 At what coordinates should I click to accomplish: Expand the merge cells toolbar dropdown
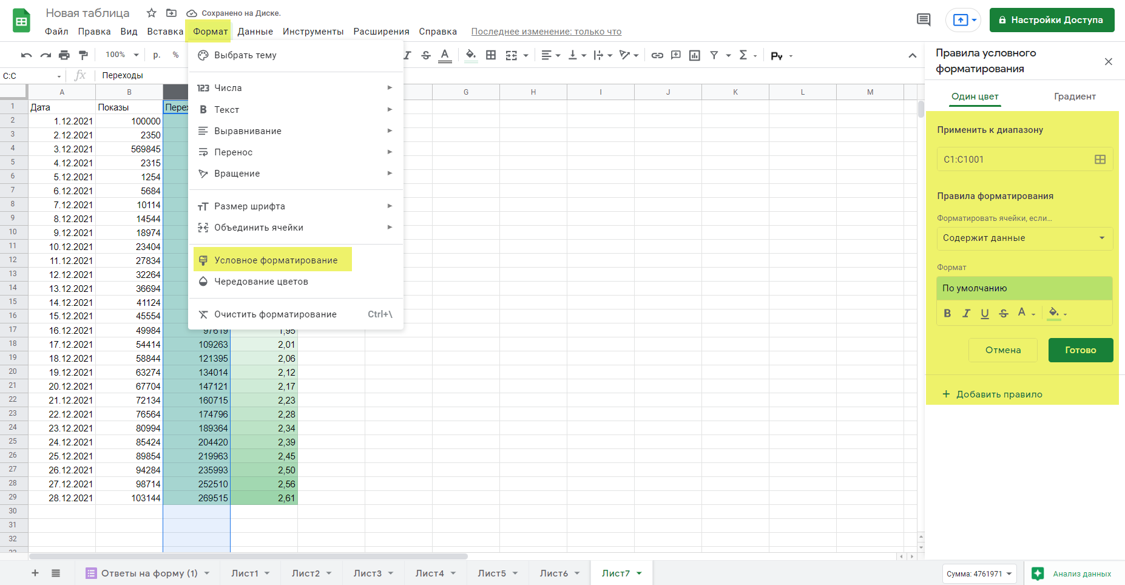click(x=526, y=55)
